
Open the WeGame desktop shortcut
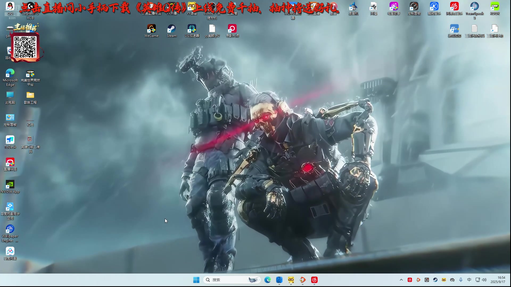pos(151,31)
